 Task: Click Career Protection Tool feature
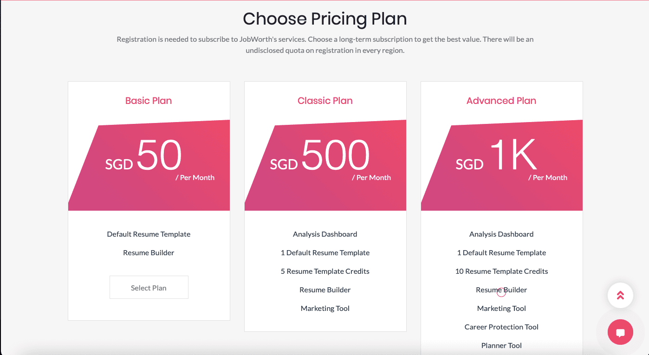pos(501,327)
